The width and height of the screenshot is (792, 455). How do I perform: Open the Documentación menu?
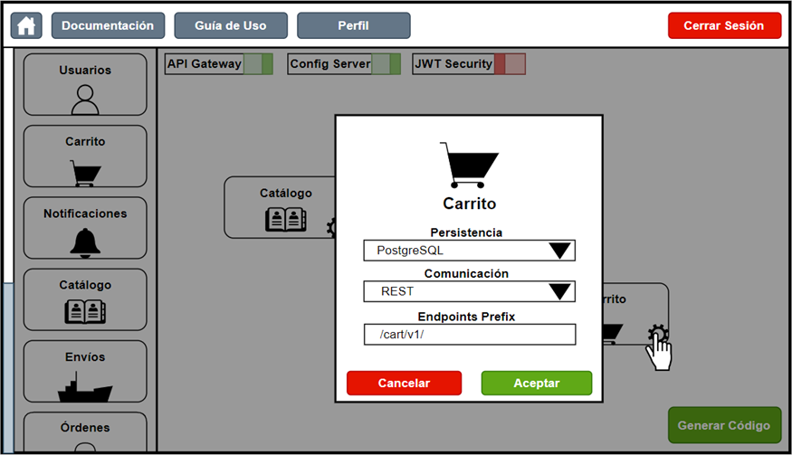click(x=108, y=25)
